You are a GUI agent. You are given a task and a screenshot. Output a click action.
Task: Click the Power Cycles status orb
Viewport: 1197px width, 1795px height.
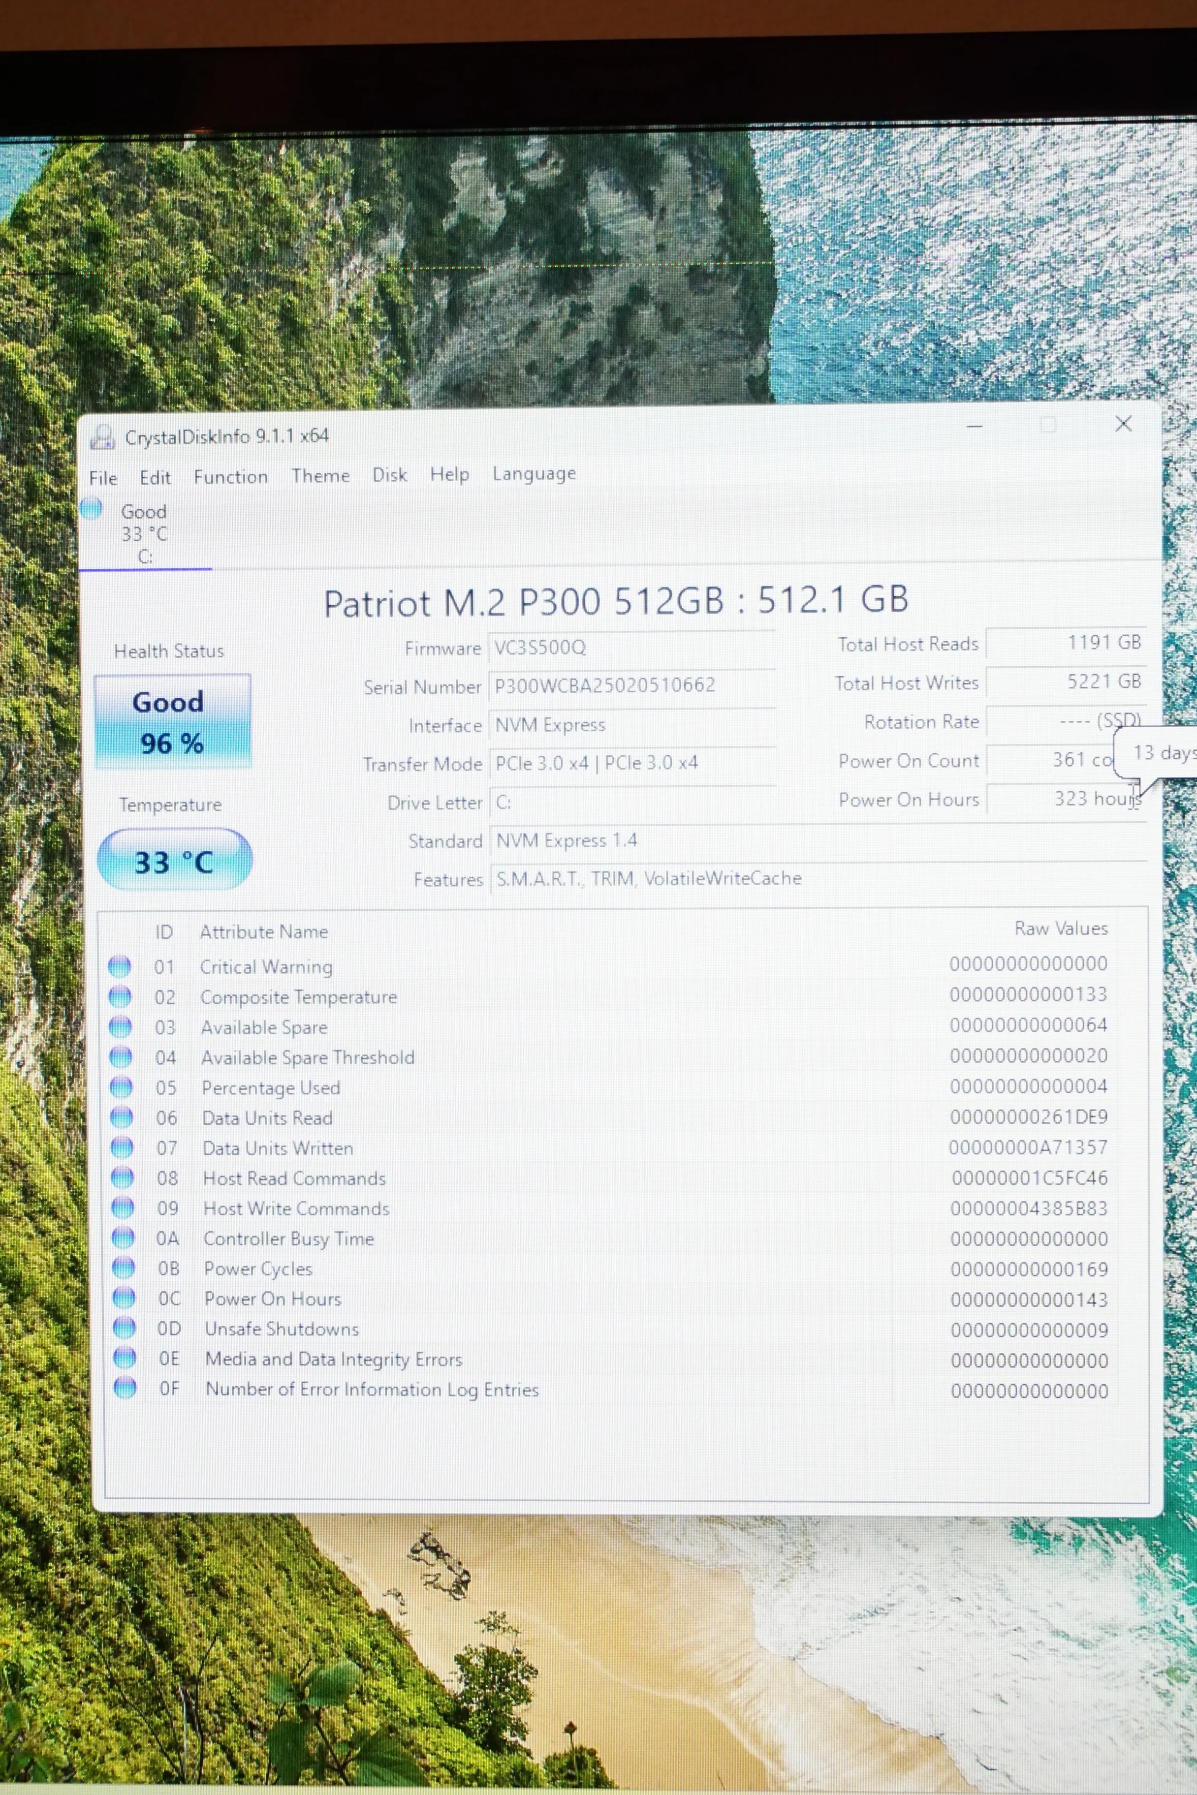tap(124, 1268)
